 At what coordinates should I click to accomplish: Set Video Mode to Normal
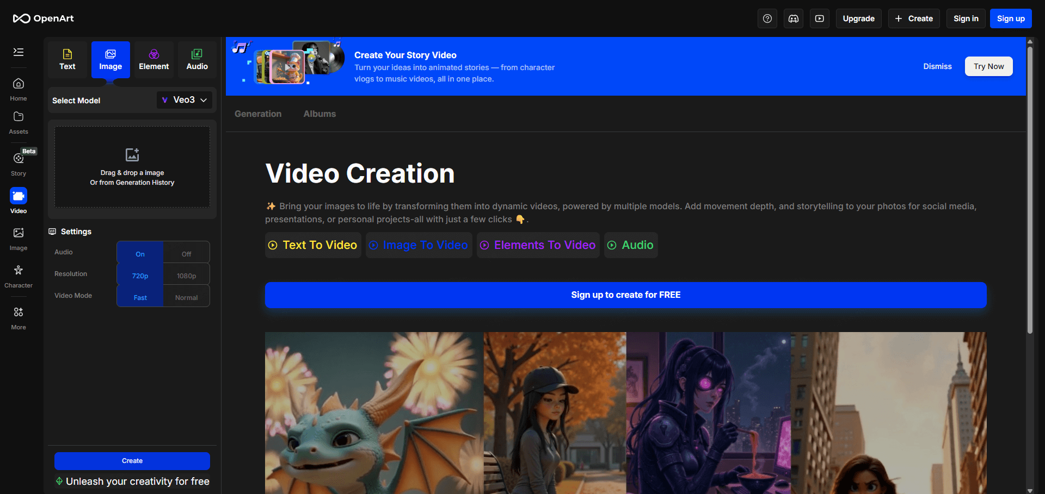pos(186,297)
